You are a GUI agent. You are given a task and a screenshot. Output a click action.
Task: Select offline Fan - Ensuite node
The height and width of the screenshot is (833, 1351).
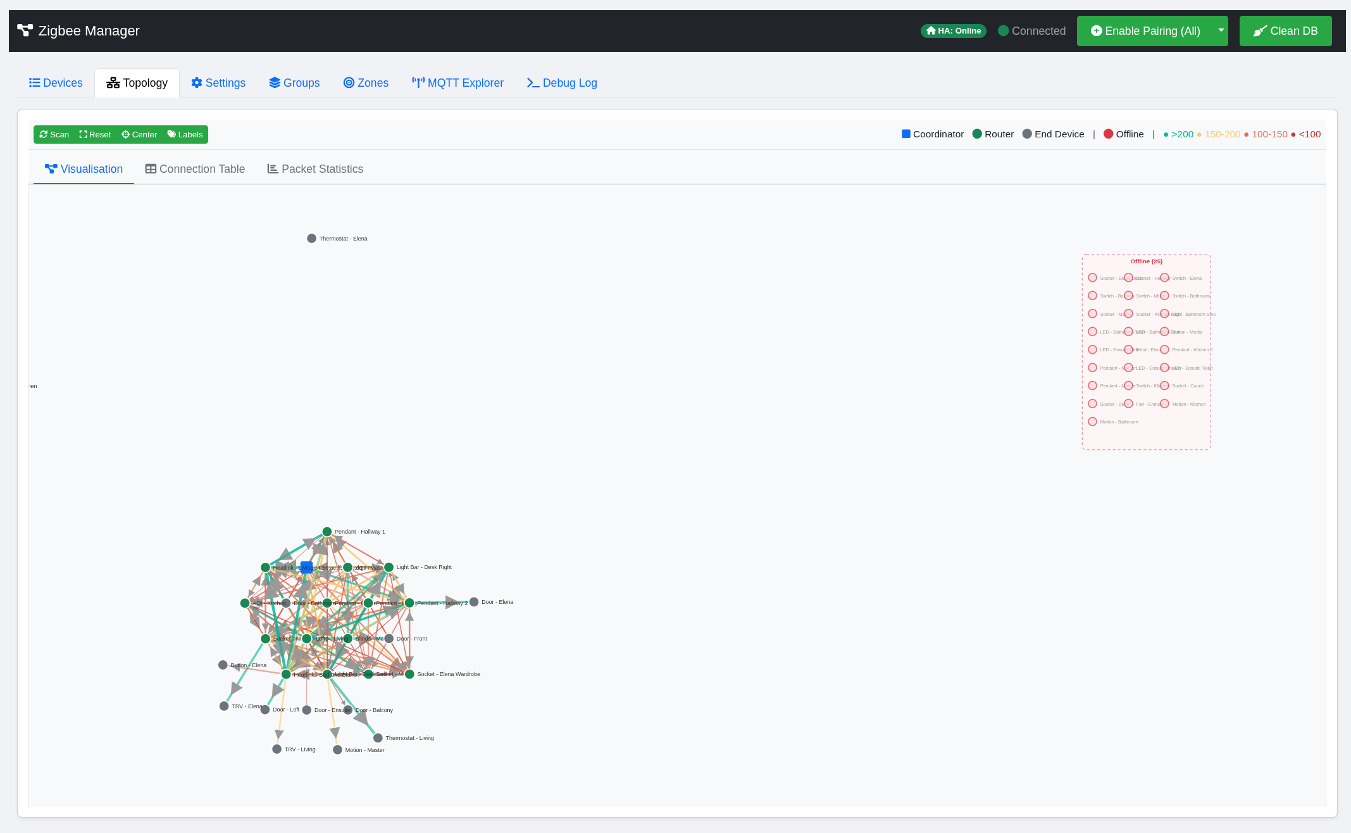click(1128, 404)
